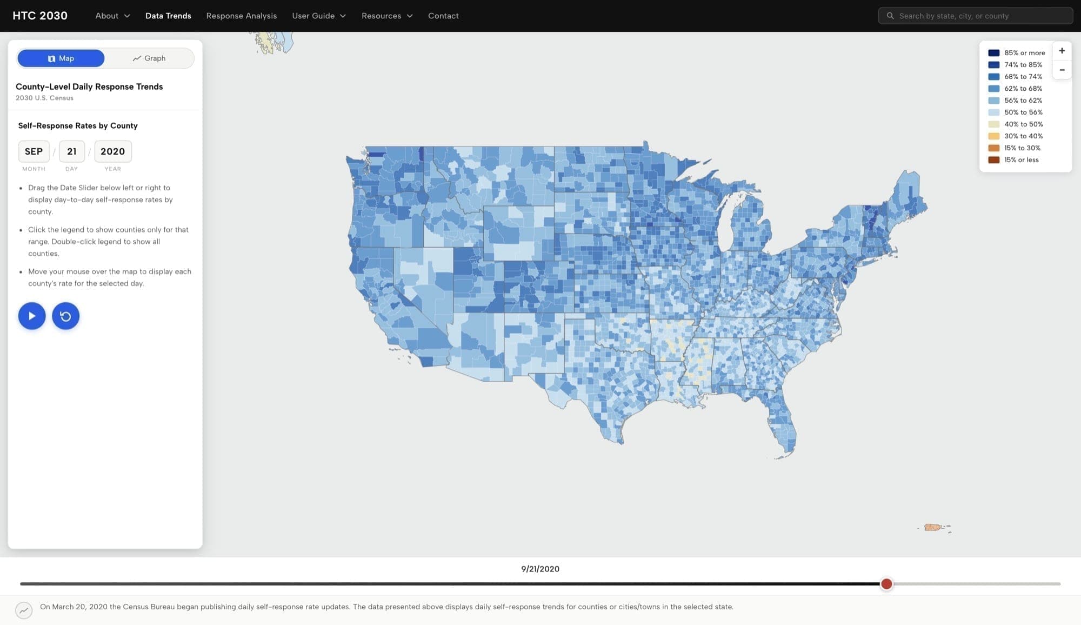
Task: Click Puerto Rico on the map
Action: click(x=932, y=527)
